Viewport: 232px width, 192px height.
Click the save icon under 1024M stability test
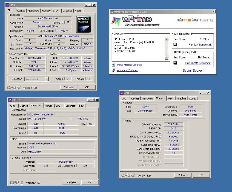pos(175,63)
